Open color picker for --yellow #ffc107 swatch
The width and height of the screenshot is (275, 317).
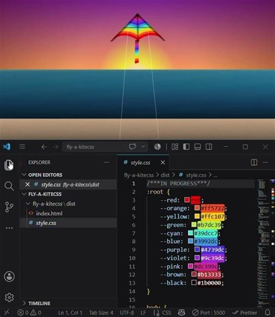[197, 216]
